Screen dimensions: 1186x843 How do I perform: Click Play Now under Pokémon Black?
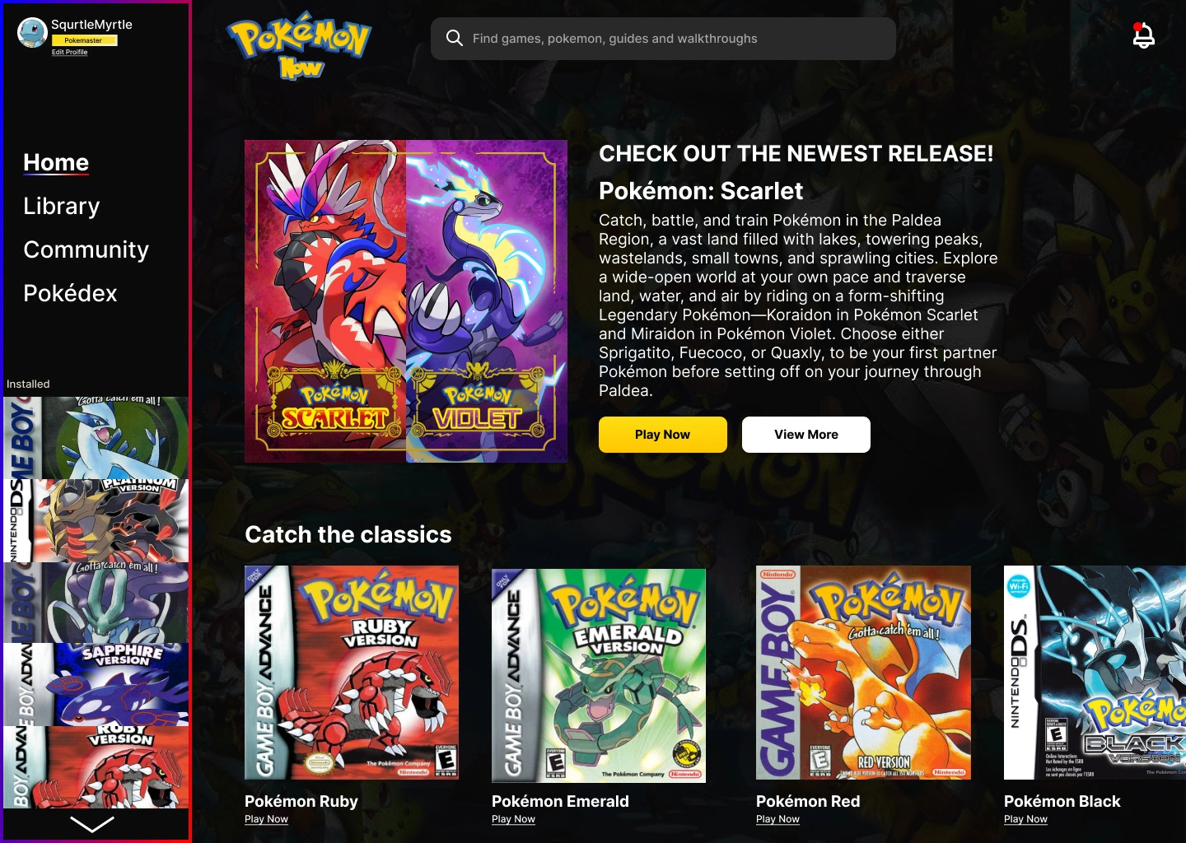point(1025,819)
